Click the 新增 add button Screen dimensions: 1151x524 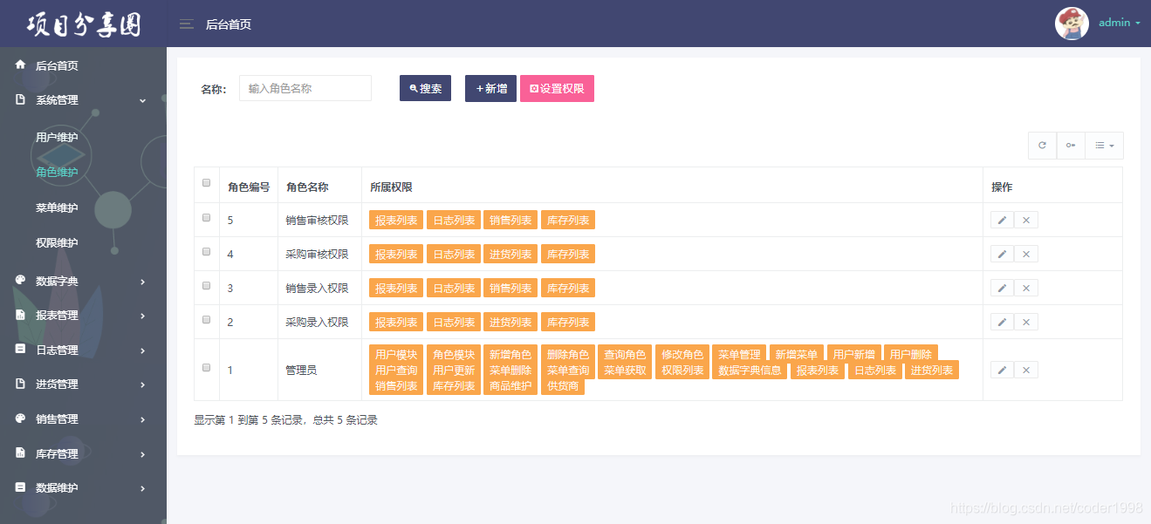click(490, 88)
